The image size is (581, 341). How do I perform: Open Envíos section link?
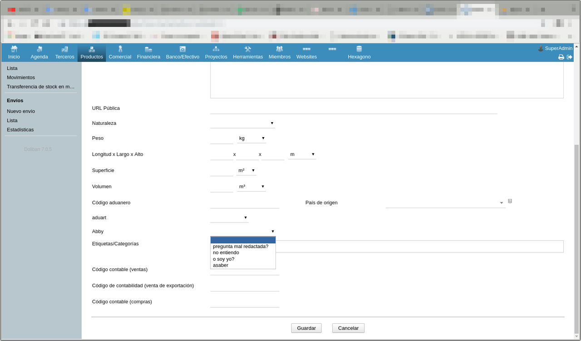[x=15, y=100]
